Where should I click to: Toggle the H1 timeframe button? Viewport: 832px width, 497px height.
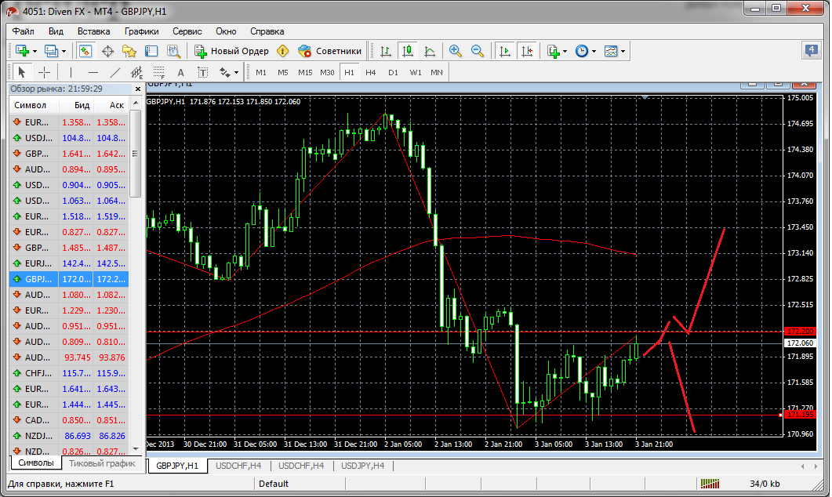(349, 72)
